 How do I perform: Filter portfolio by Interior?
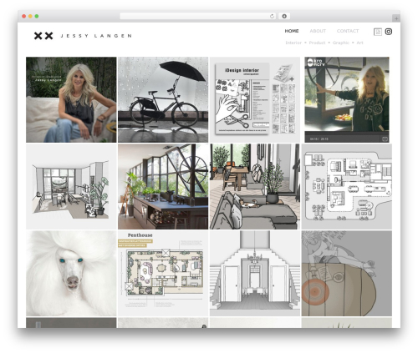tap(293, 43)
